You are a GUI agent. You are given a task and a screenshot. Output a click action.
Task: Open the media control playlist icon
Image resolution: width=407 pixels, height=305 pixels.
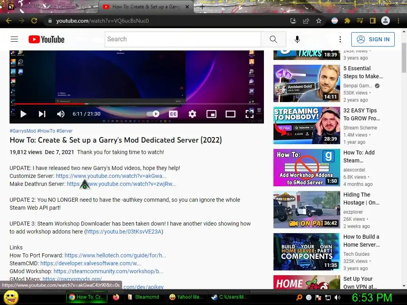[360, 21]
